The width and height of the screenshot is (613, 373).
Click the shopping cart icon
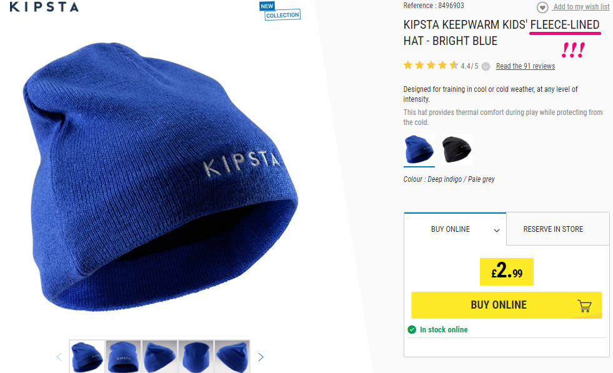(x=584, y=306)
